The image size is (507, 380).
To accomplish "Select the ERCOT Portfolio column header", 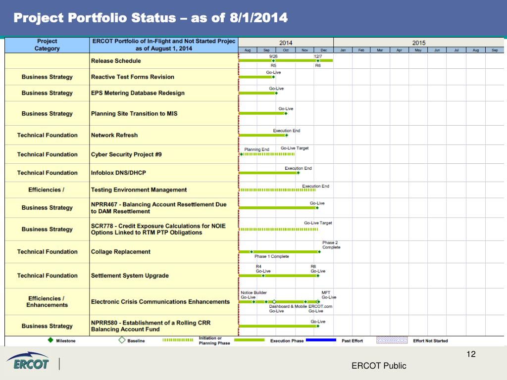I will point(163,45).
